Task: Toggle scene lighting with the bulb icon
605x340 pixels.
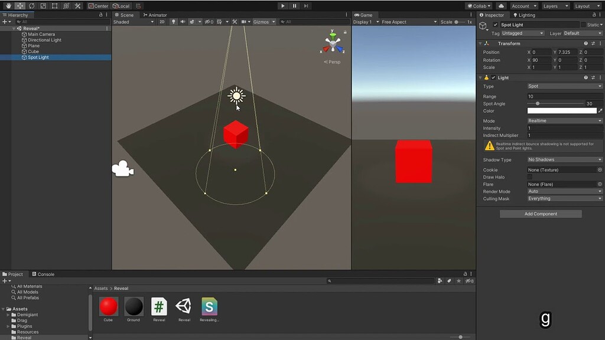Action: pyautogui.click(x=174, y=21)
